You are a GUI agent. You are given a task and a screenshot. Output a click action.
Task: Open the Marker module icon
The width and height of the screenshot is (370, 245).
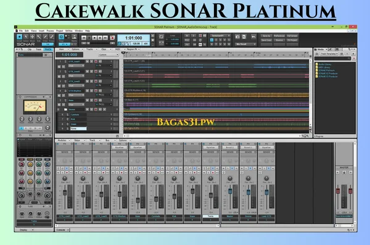coord(74,37)
